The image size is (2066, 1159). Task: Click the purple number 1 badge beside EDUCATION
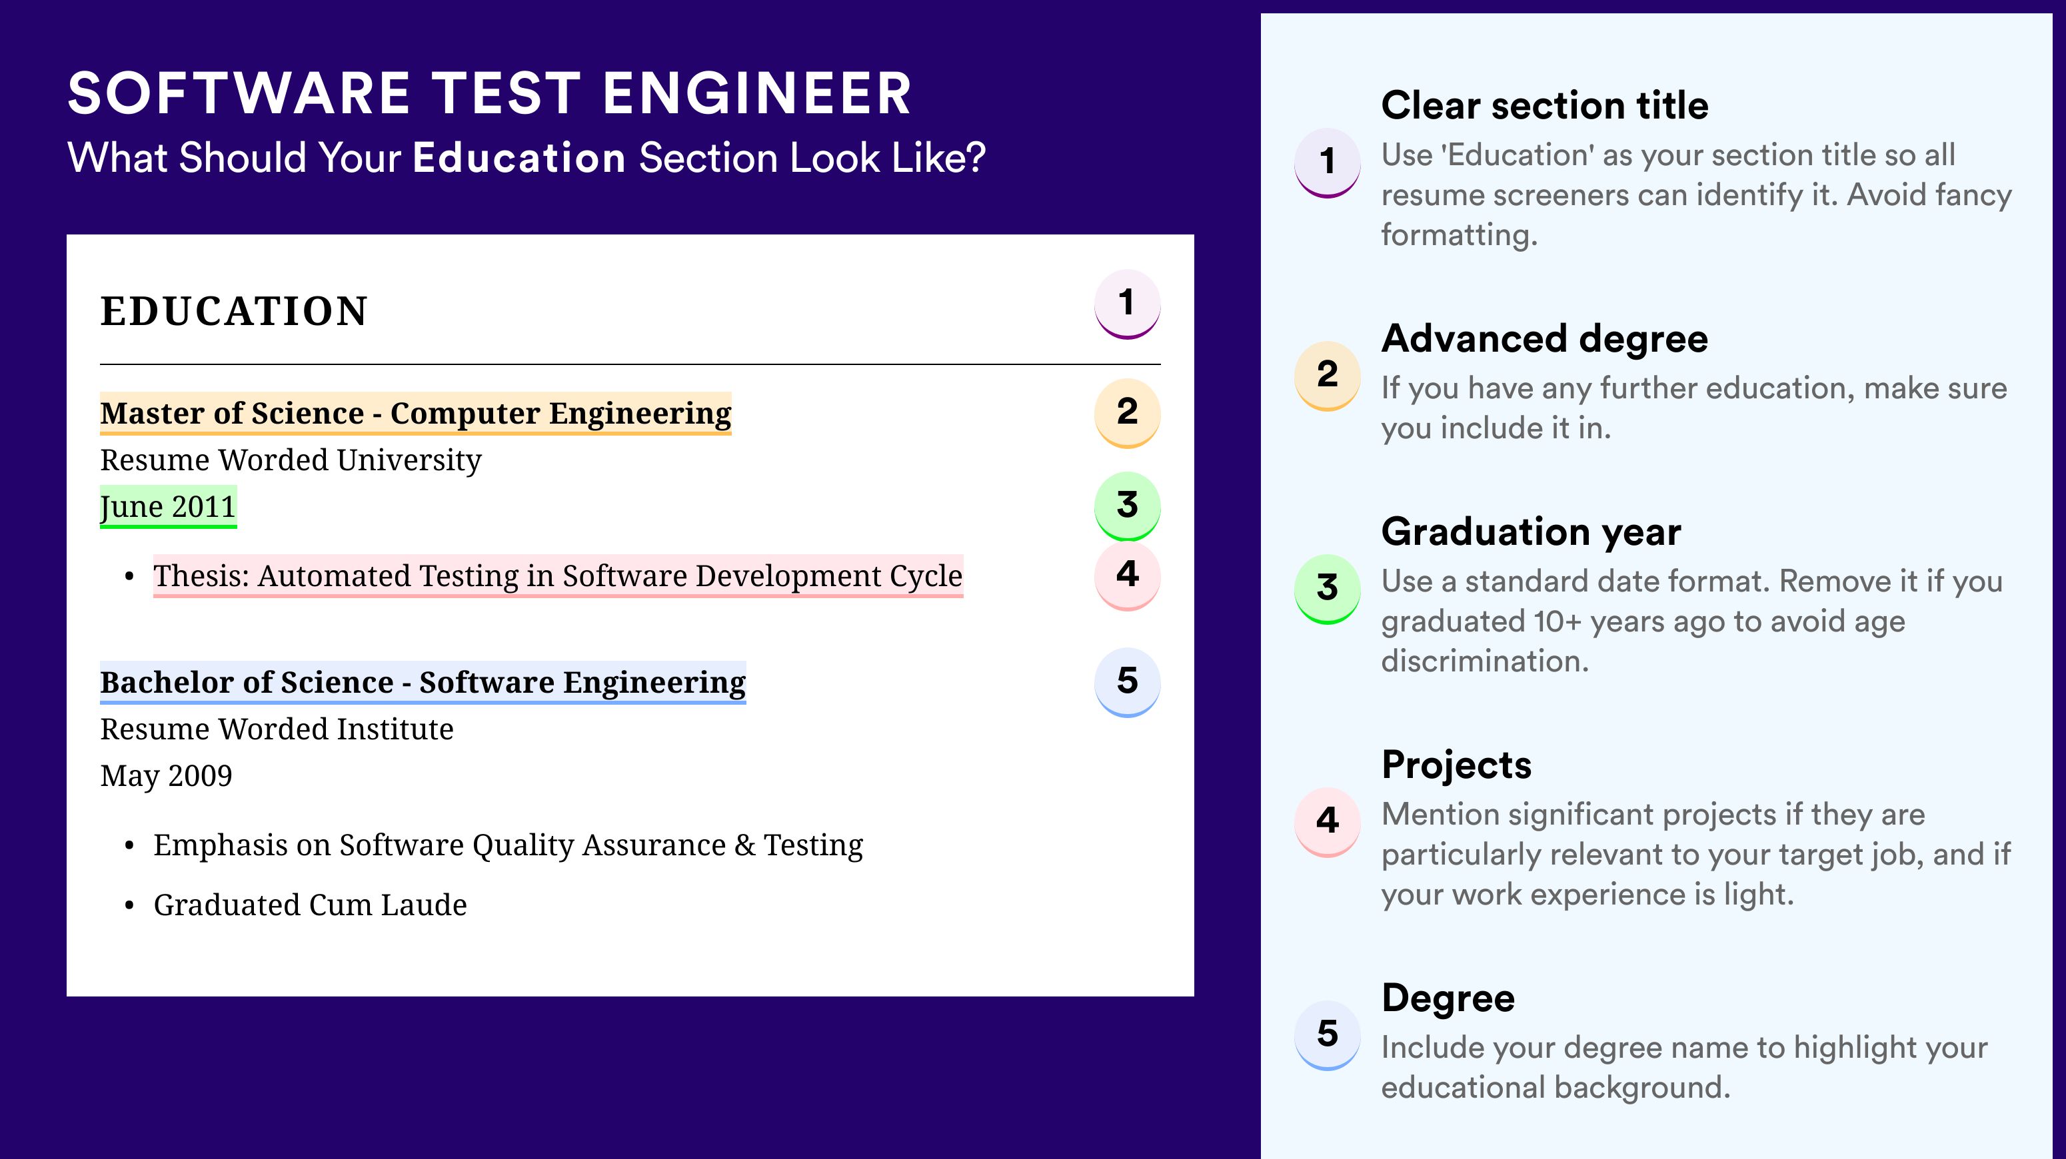[x=1127, y=304]
